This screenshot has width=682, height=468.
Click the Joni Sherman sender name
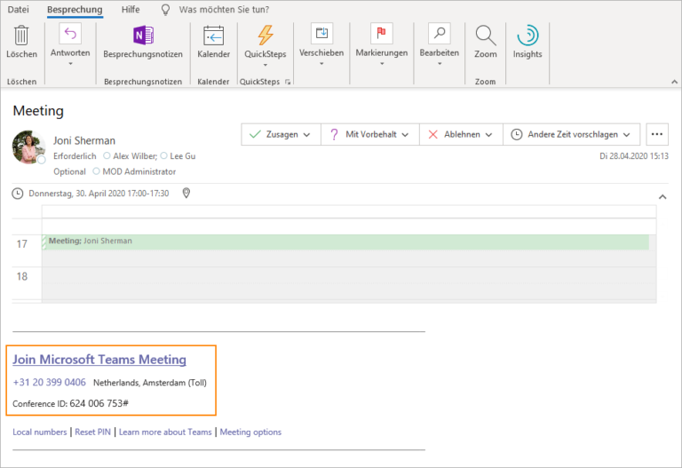(x=84, y=140)
